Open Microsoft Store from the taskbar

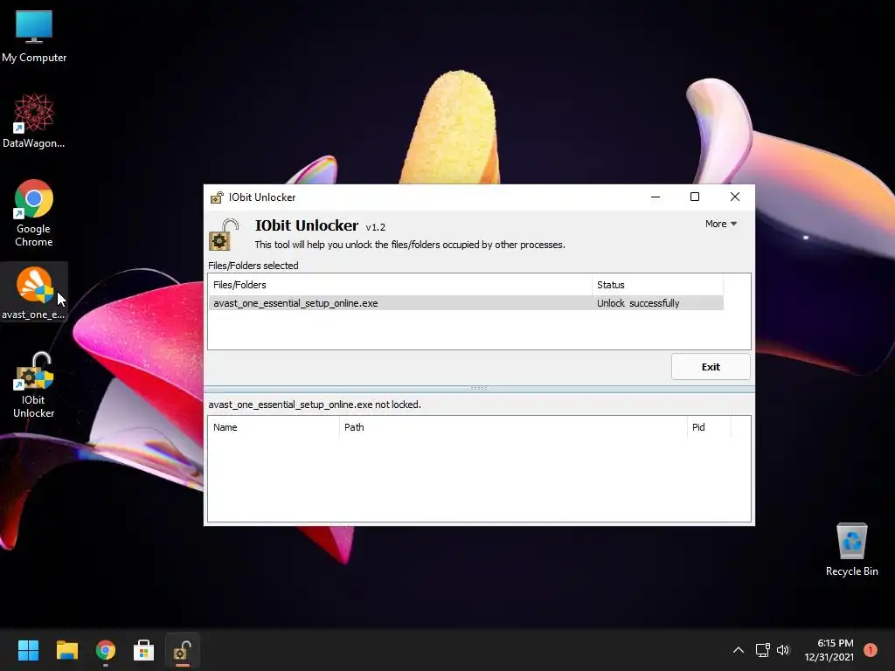pyautogui.click(x=144, y=650)
